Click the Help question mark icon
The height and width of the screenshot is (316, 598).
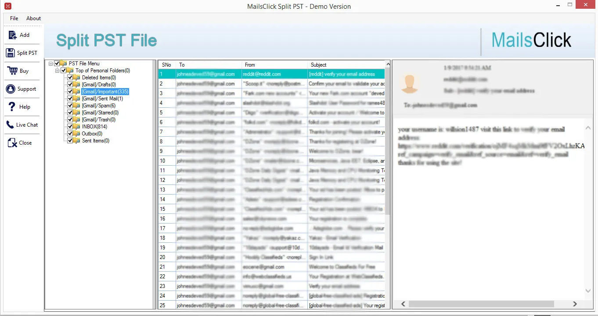click(11, 107)
